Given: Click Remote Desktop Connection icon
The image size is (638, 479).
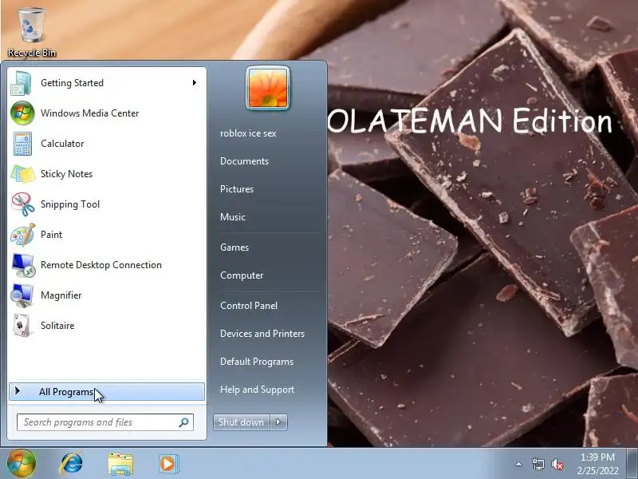Looking at the screenshot, I should tap(23, 265).
